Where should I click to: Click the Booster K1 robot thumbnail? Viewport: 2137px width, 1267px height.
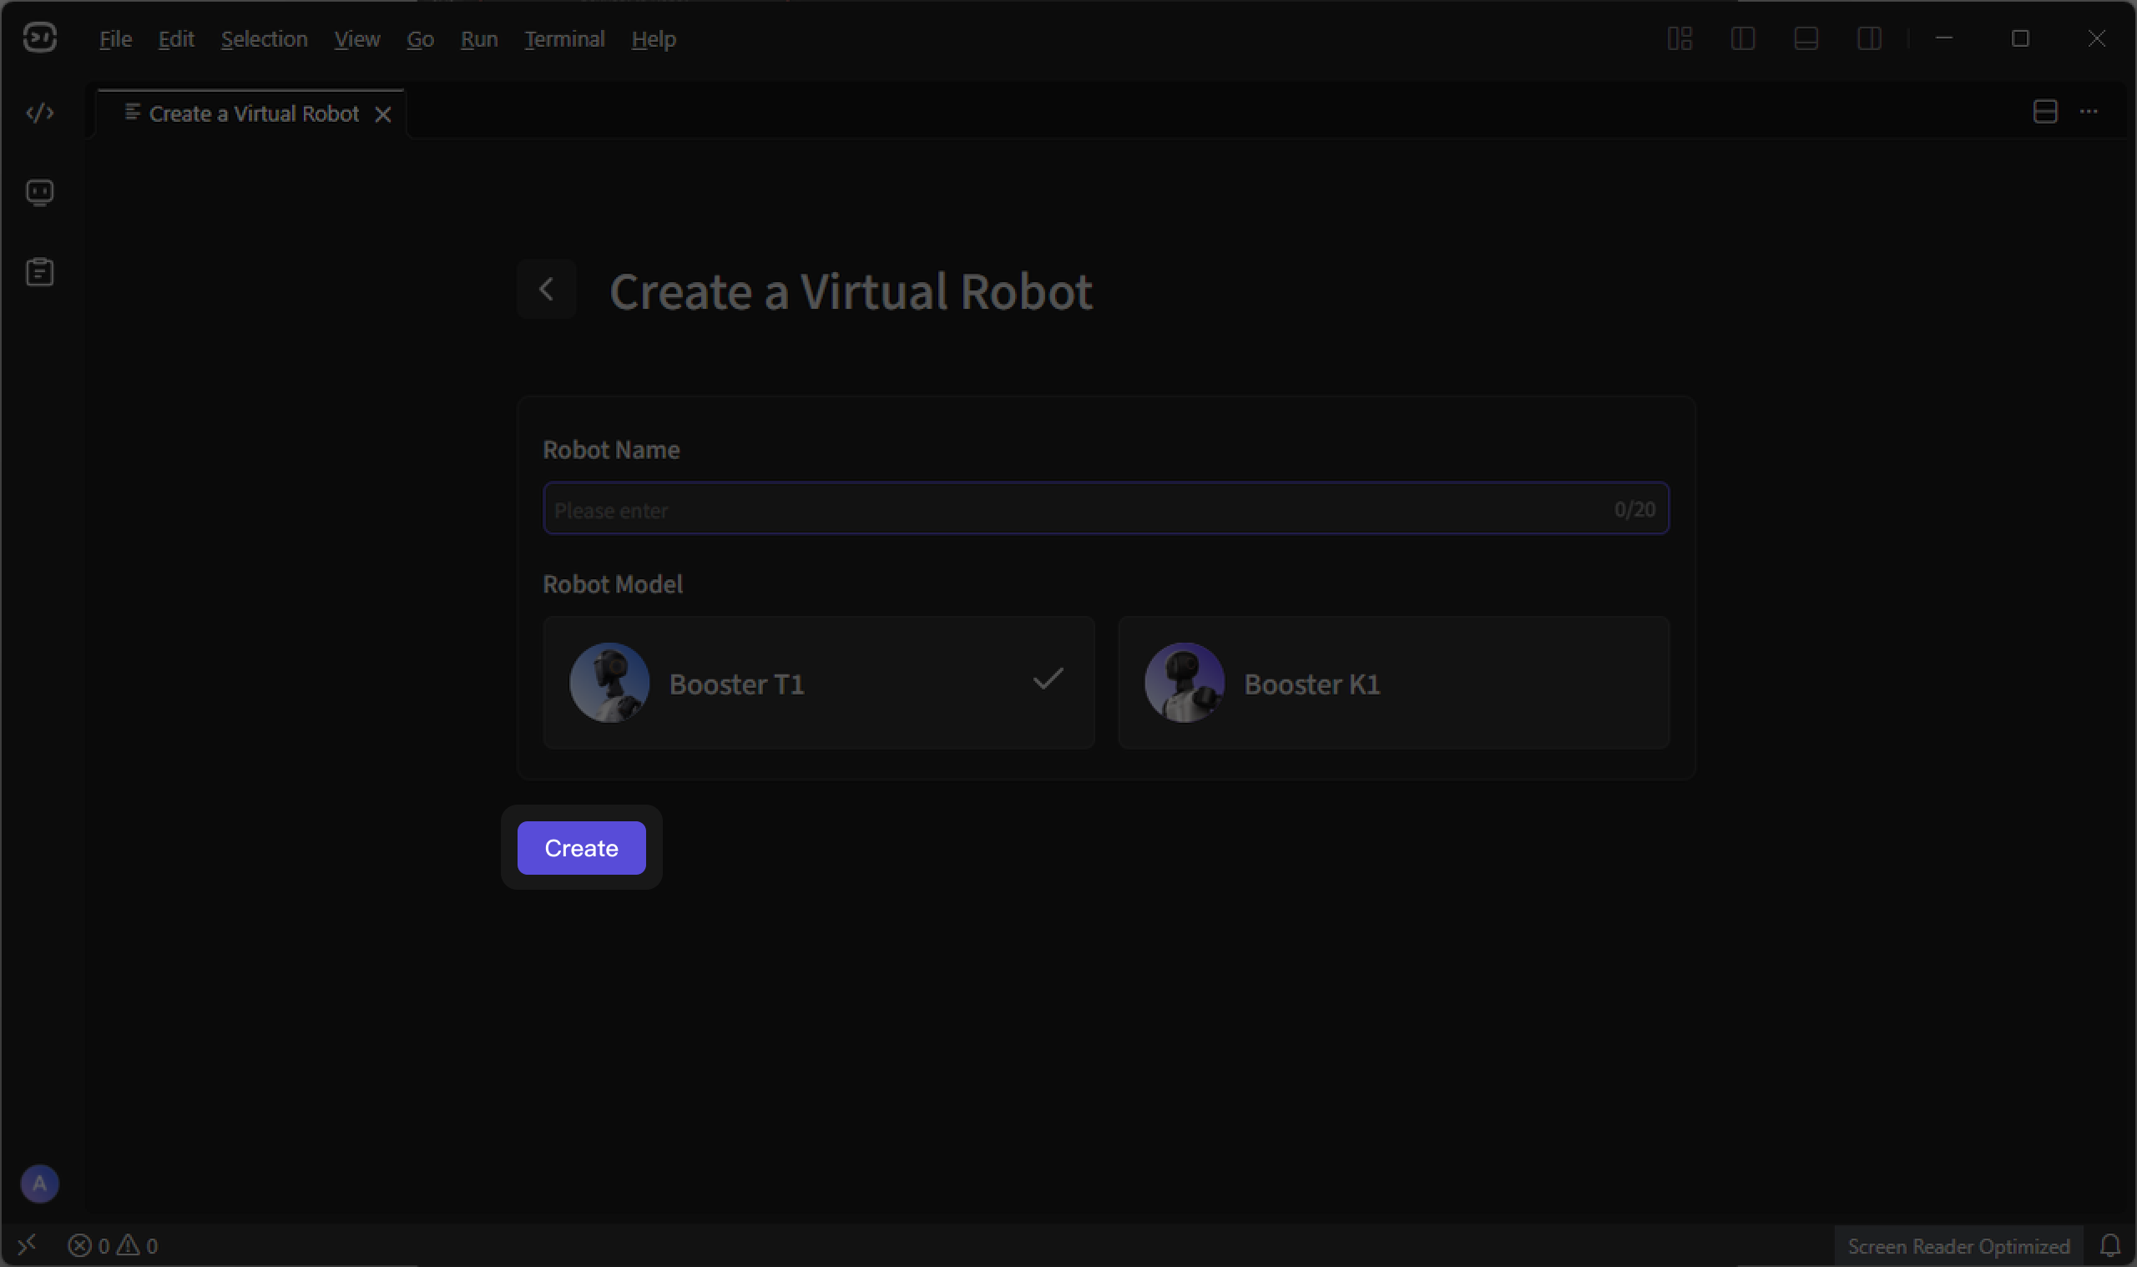coord(1185,683)
